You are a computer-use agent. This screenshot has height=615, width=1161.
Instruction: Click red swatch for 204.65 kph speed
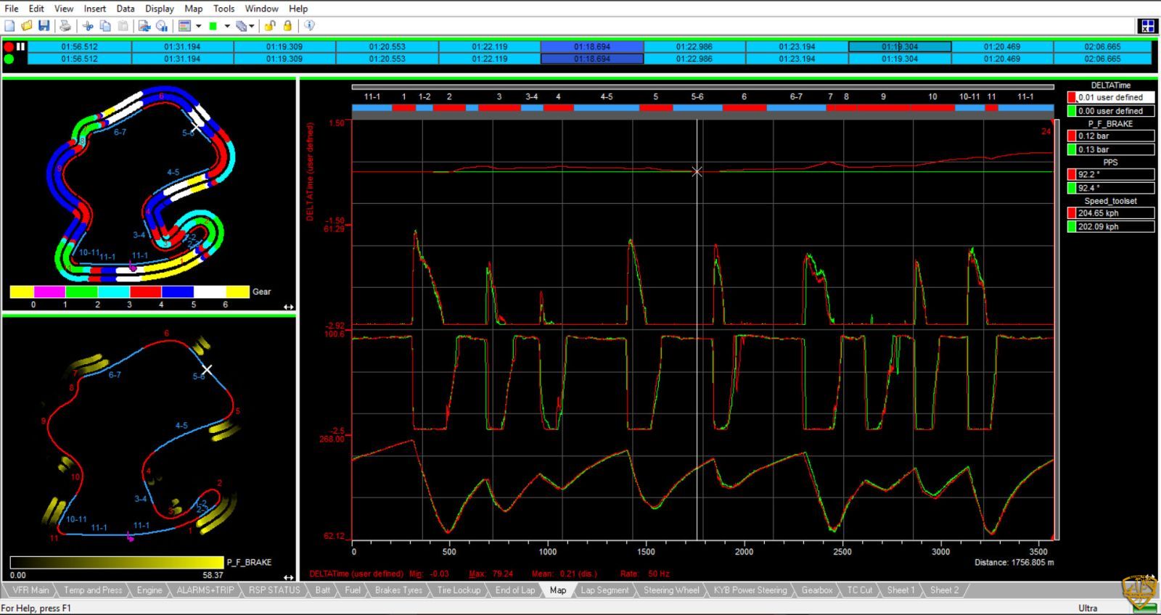[x=1072, y=213]
